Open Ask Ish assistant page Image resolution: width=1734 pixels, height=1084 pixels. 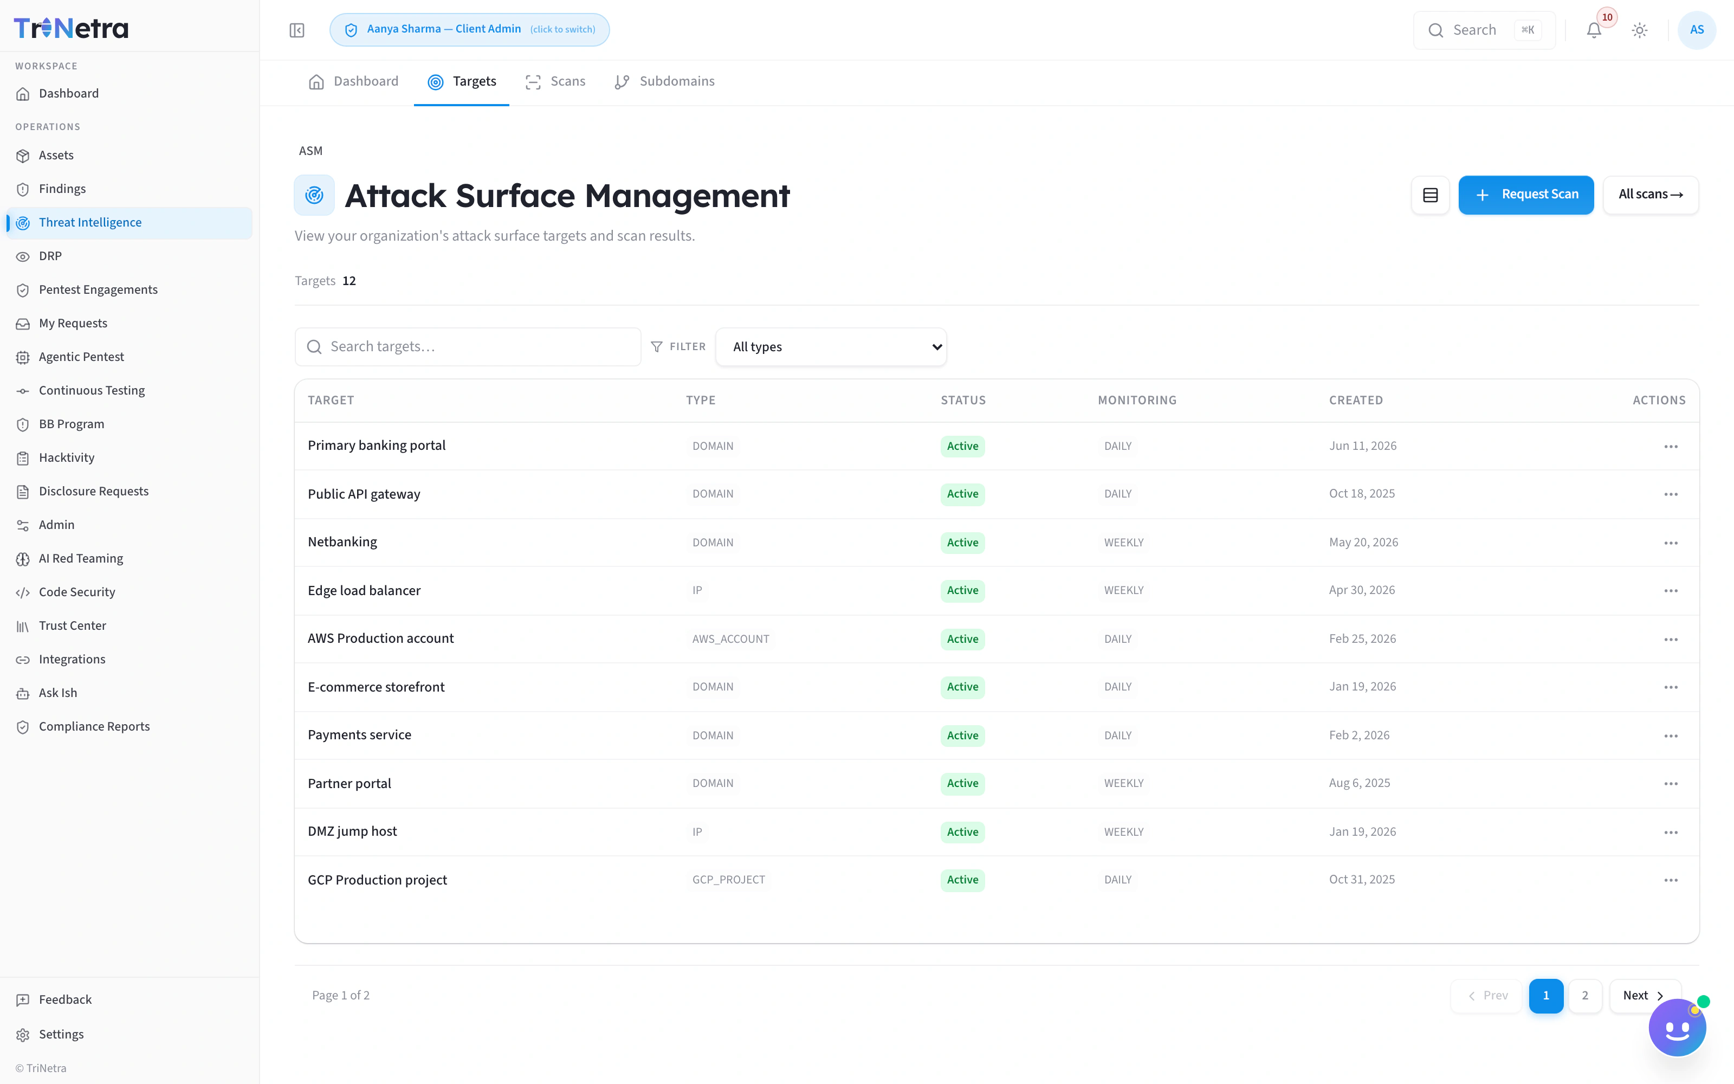pyautogui.click(x=129, y=693)
